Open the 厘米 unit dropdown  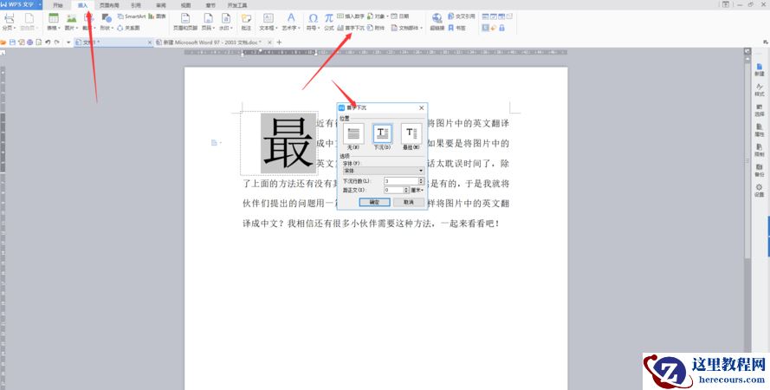point(417,189)
